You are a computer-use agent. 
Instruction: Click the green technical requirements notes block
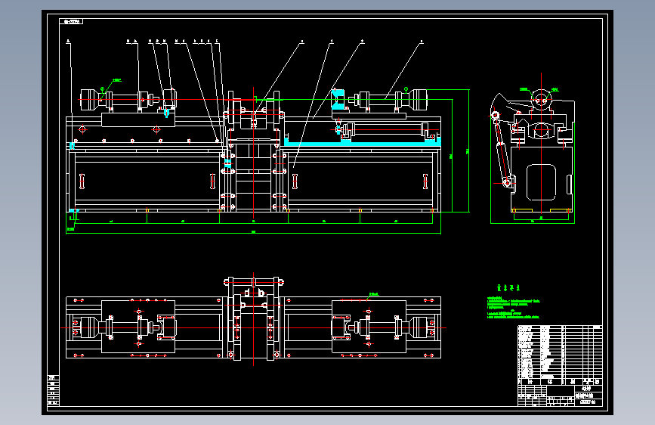514,302
